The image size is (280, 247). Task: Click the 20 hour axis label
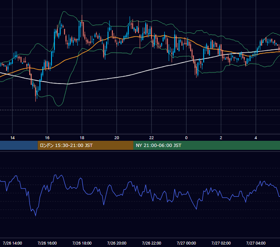pyautogui.click(x=117, y=138)
